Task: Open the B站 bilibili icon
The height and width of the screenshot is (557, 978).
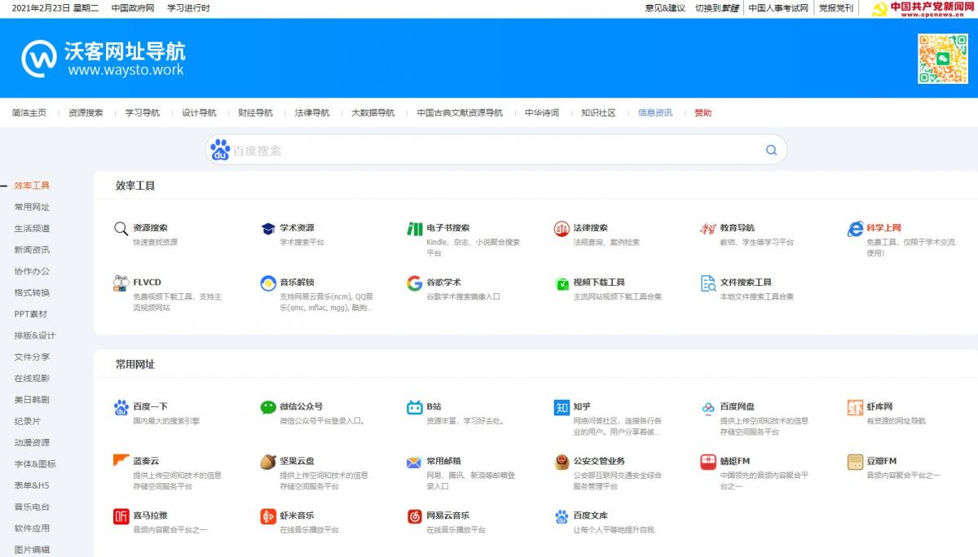Action: click(x=414, y=407)
